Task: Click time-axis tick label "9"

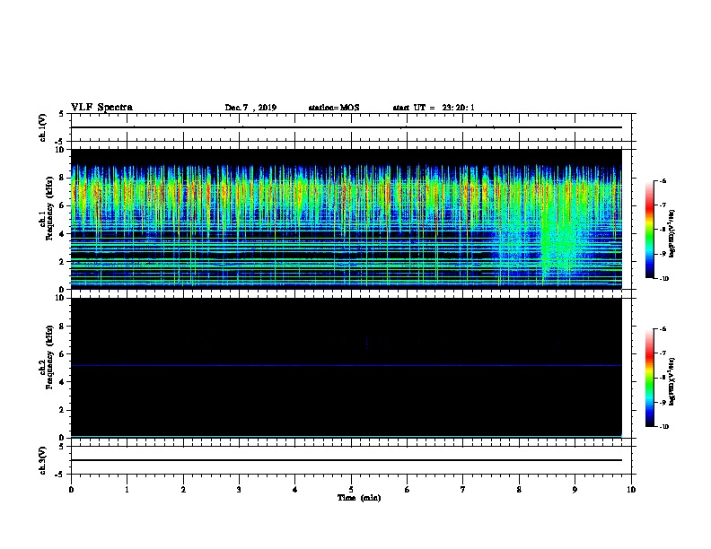Action: click(575, 489)
